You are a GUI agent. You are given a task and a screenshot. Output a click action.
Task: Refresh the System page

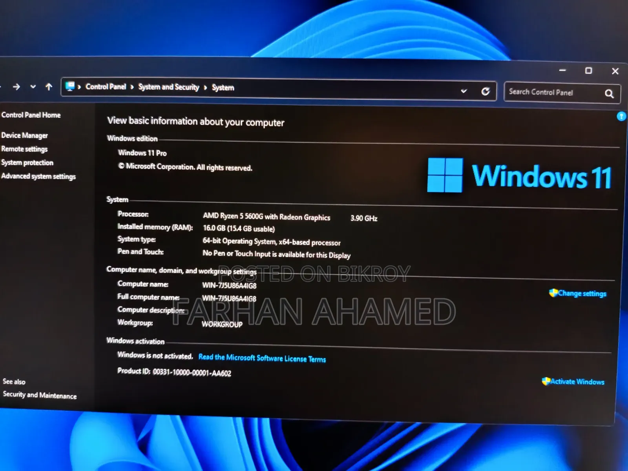[486, 91]
